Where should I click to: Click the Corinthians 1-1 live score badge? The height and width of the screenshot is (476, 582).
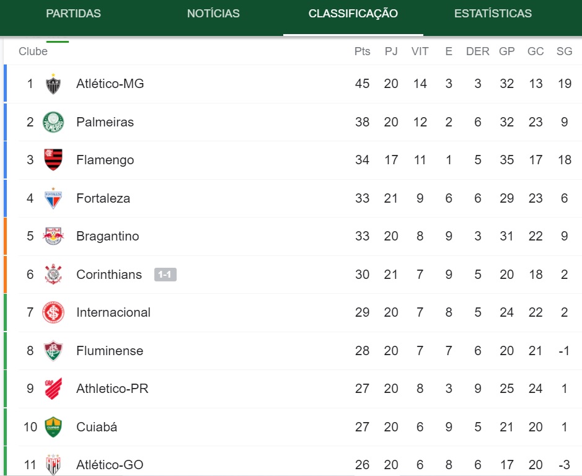(165, 275)
